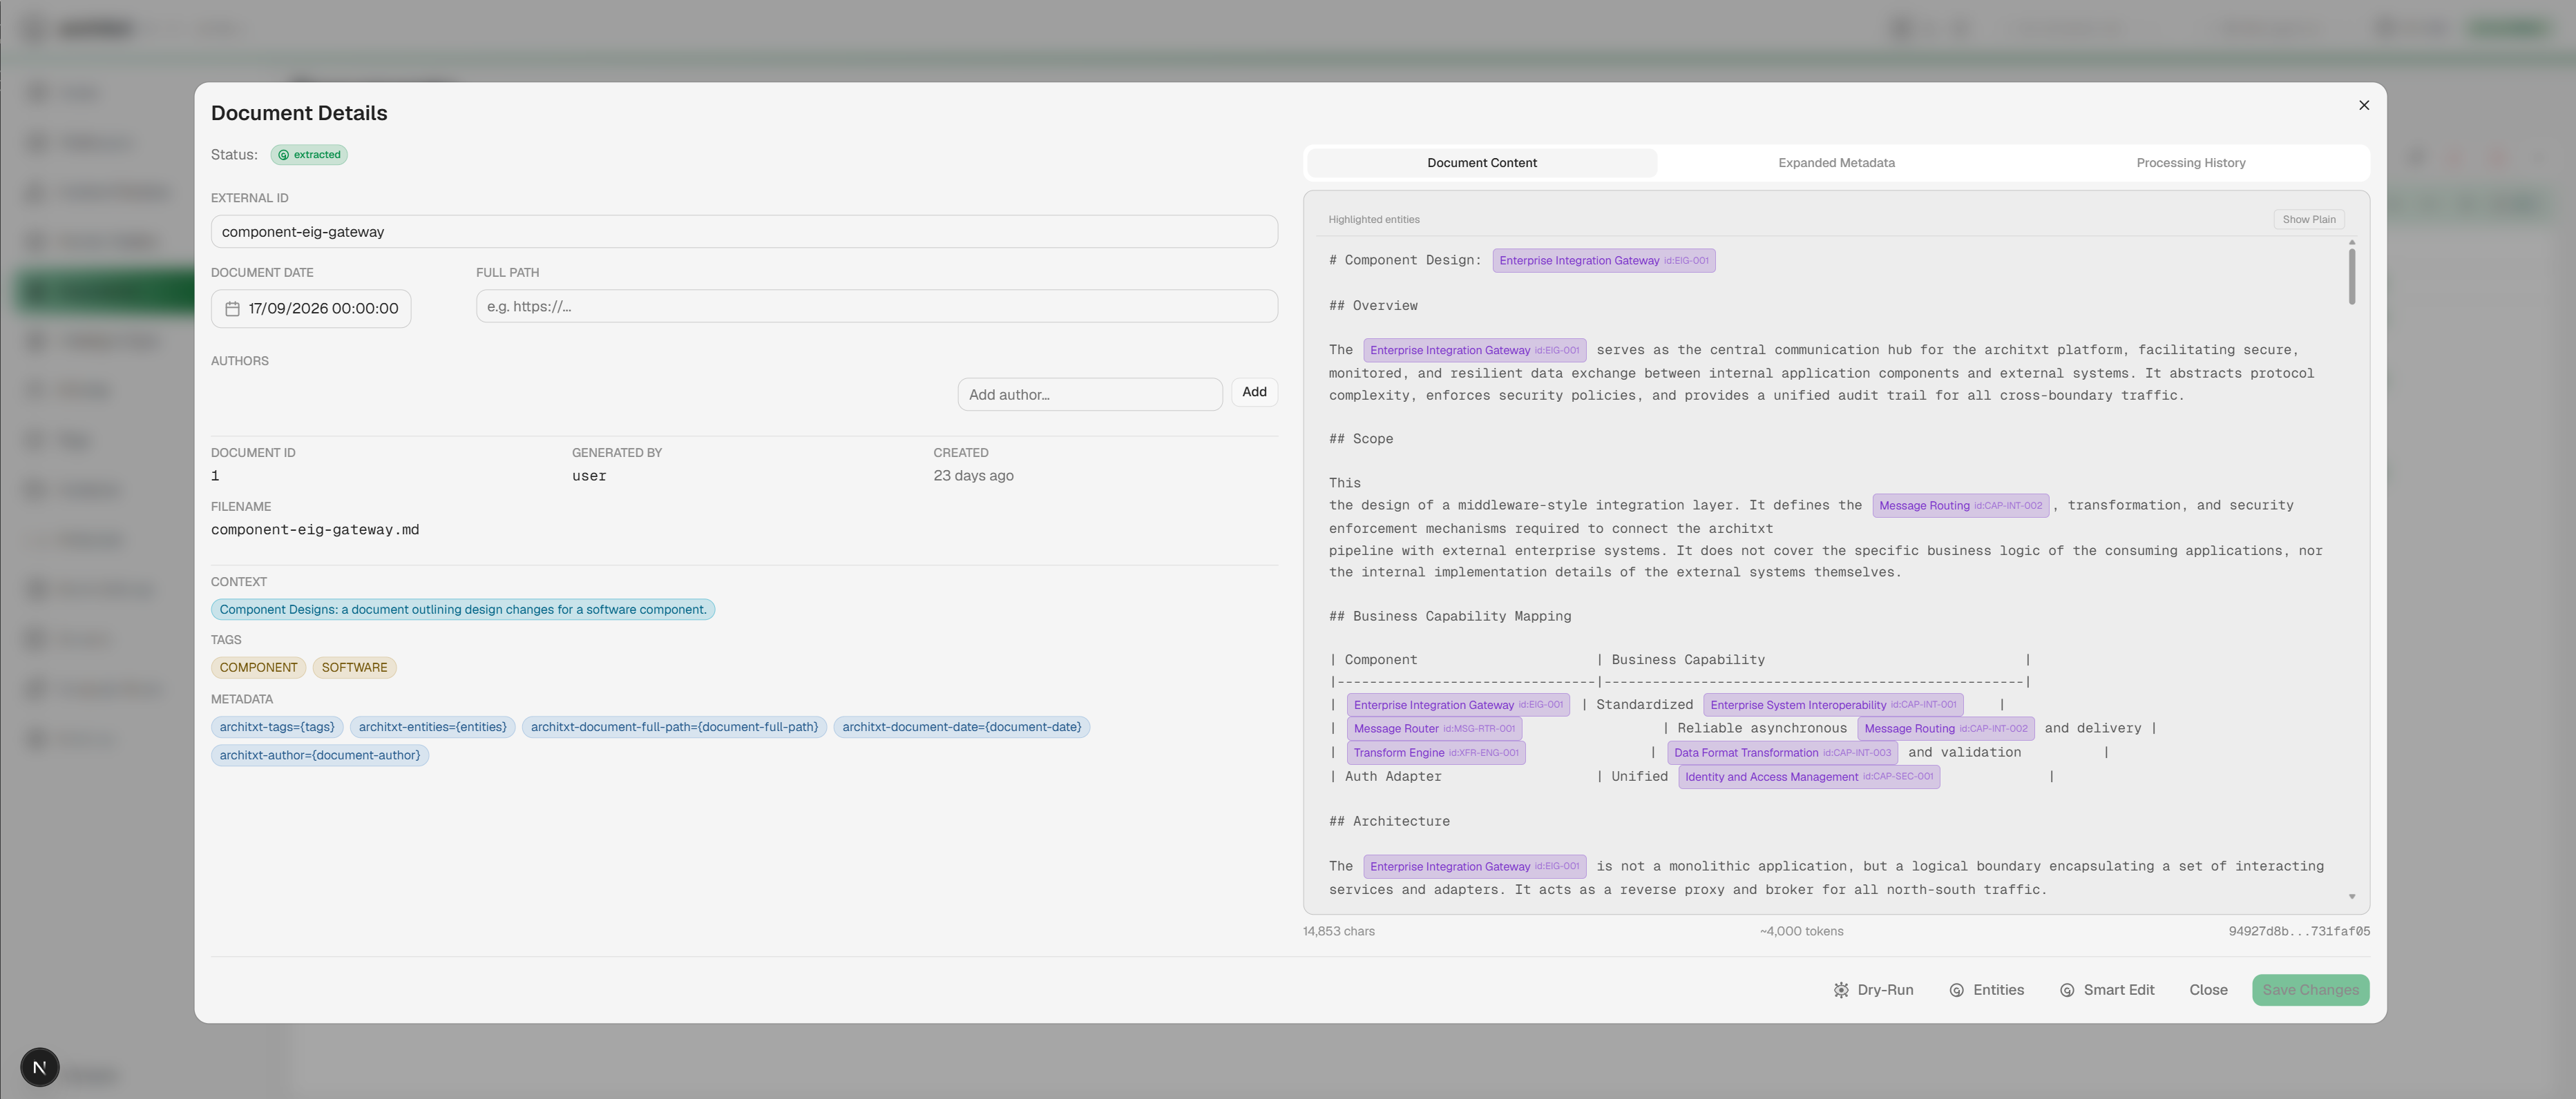The height and width of the screenshot is (1099, 2576).
Task: Click Enterprise System Interoperability entity tag
Action: point(1833,706)
